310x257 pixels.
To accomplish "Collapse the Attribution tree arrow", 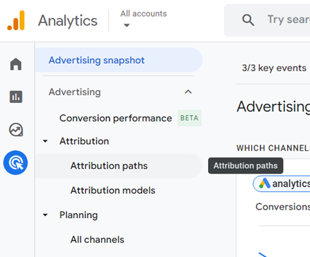I will pyautogui.click(x=45, y=141).
